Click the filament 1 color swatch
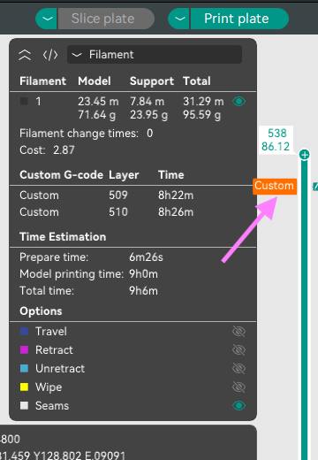Screen dimensions: 318x460 24,102
